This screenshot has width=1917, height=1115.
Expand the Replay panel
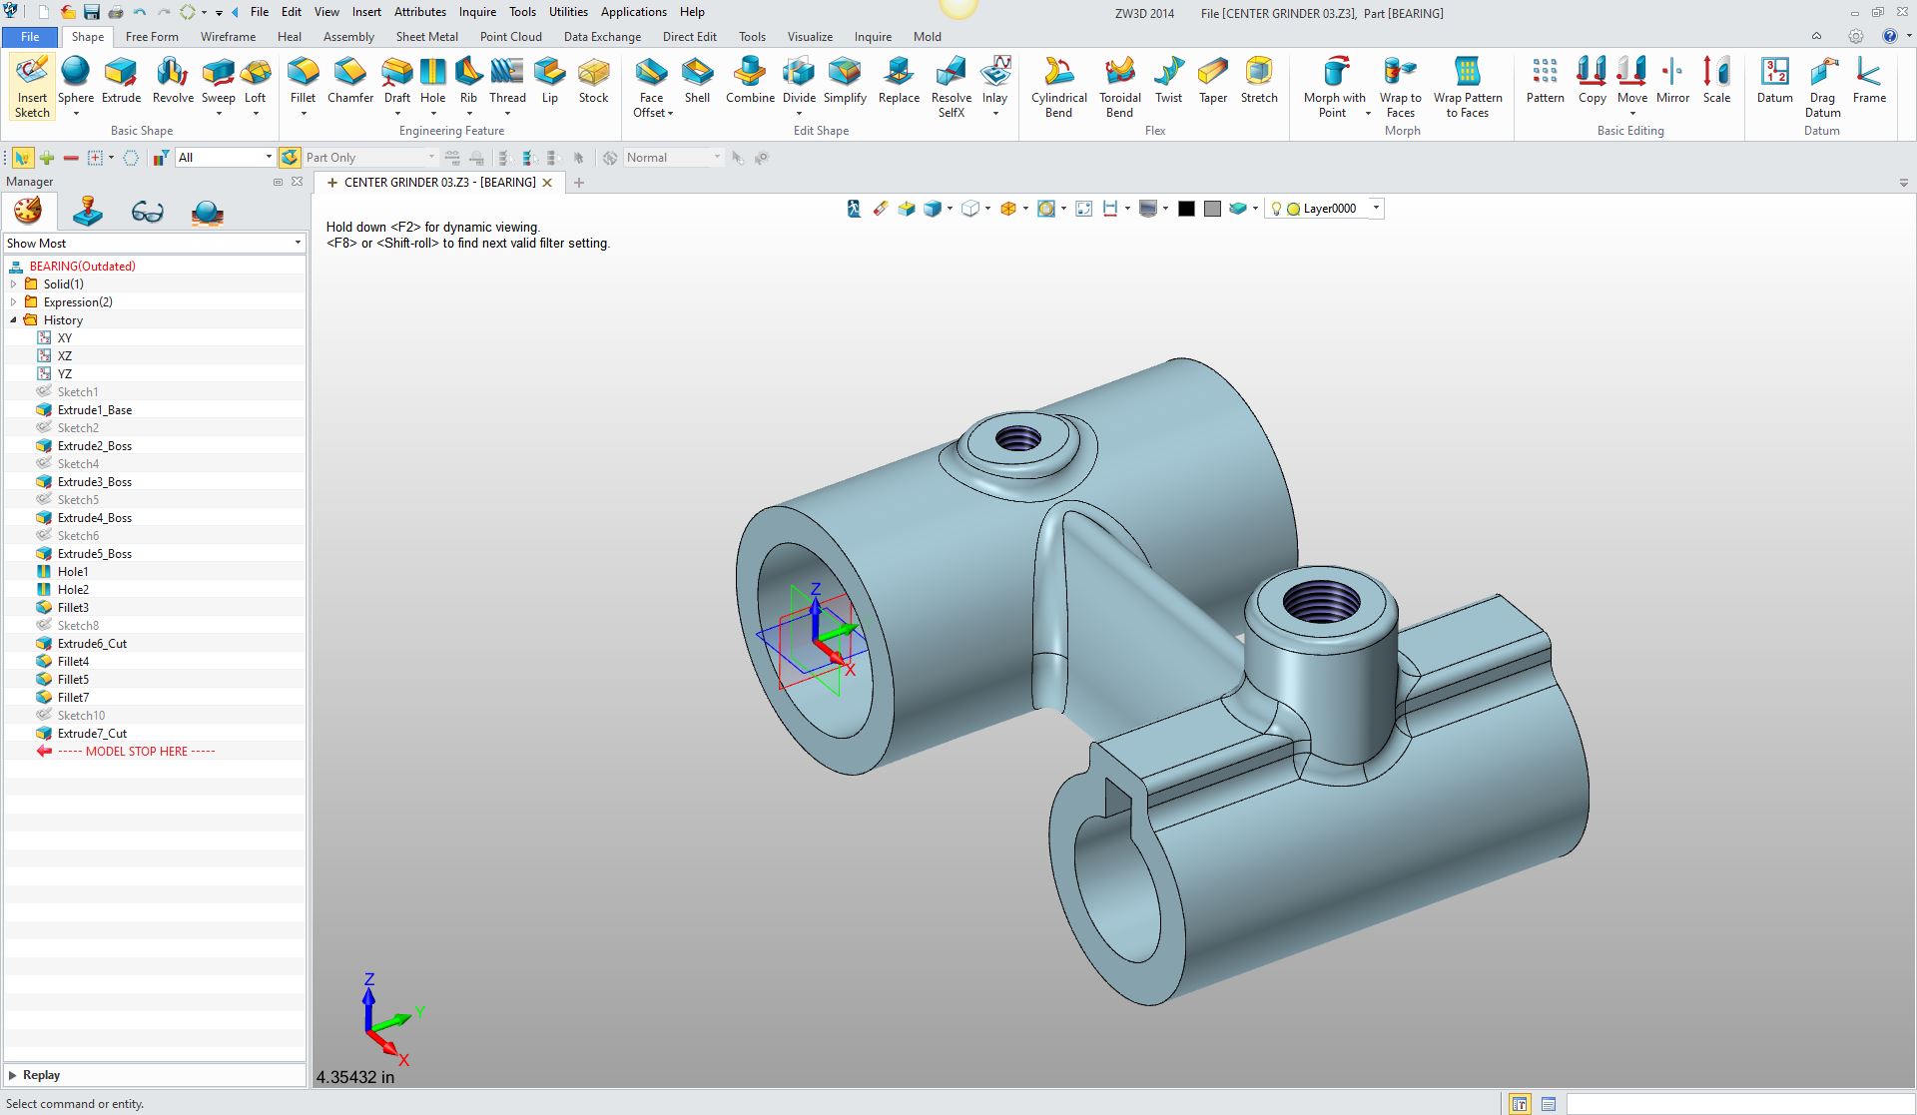click(13, 1075)
